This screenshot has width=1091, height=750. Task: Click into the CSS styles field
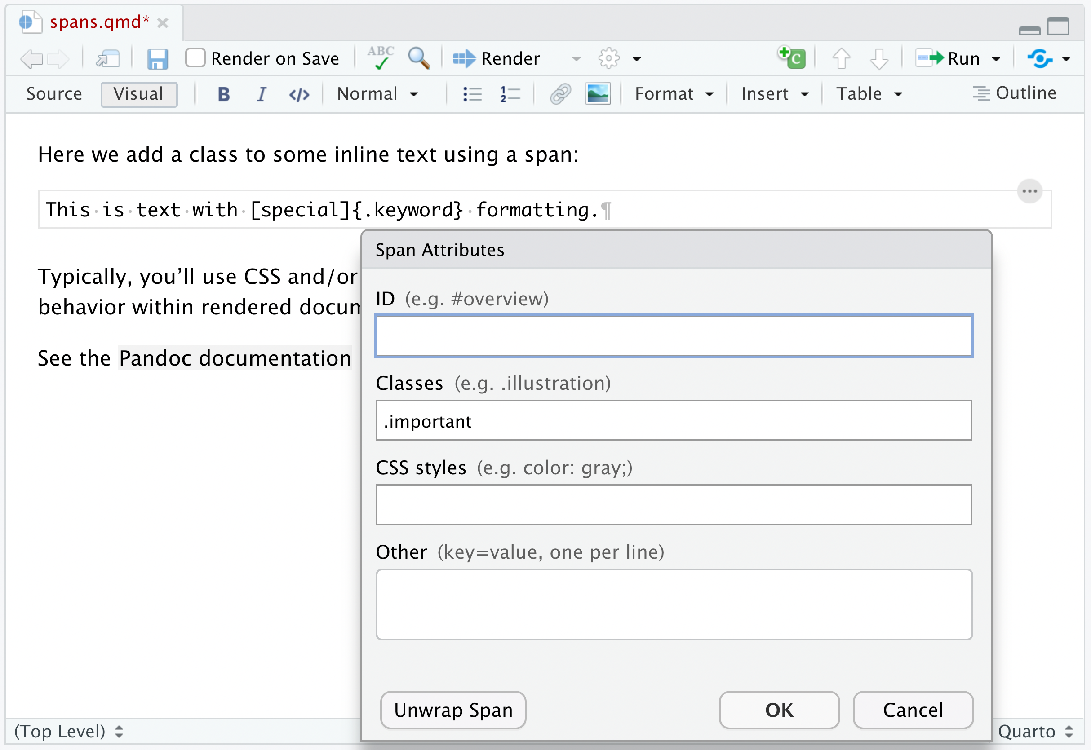[x=673, y=505]
